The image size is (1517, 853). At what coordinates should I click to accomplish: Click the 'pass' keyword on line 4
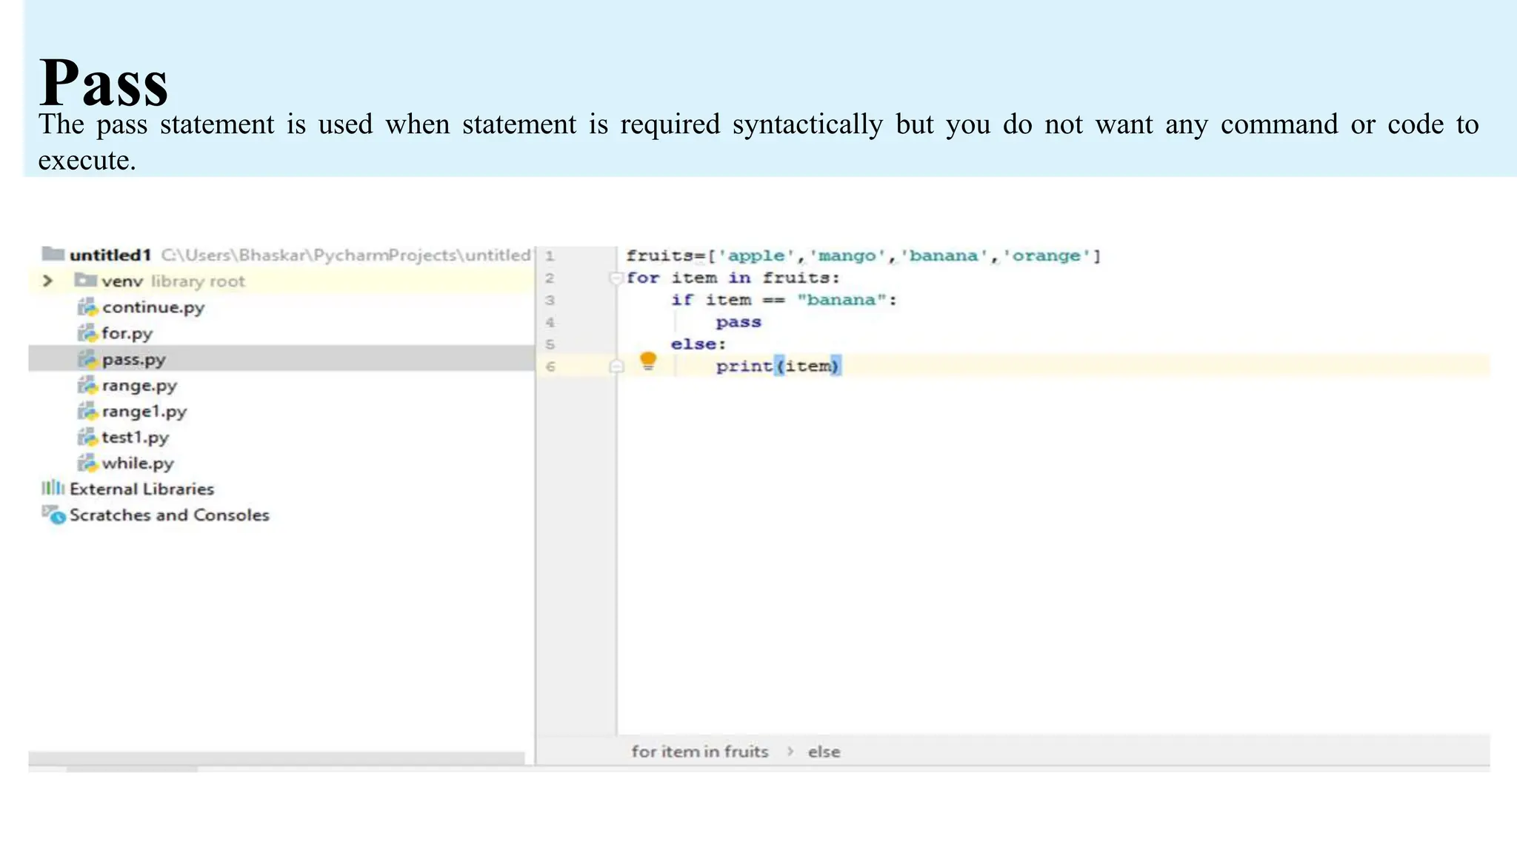(x=738, y=322)
